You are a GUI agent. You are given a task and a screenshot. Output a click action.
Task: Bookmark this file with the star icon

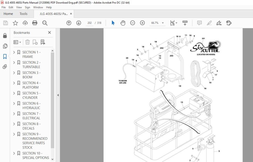tap(15, 23)
